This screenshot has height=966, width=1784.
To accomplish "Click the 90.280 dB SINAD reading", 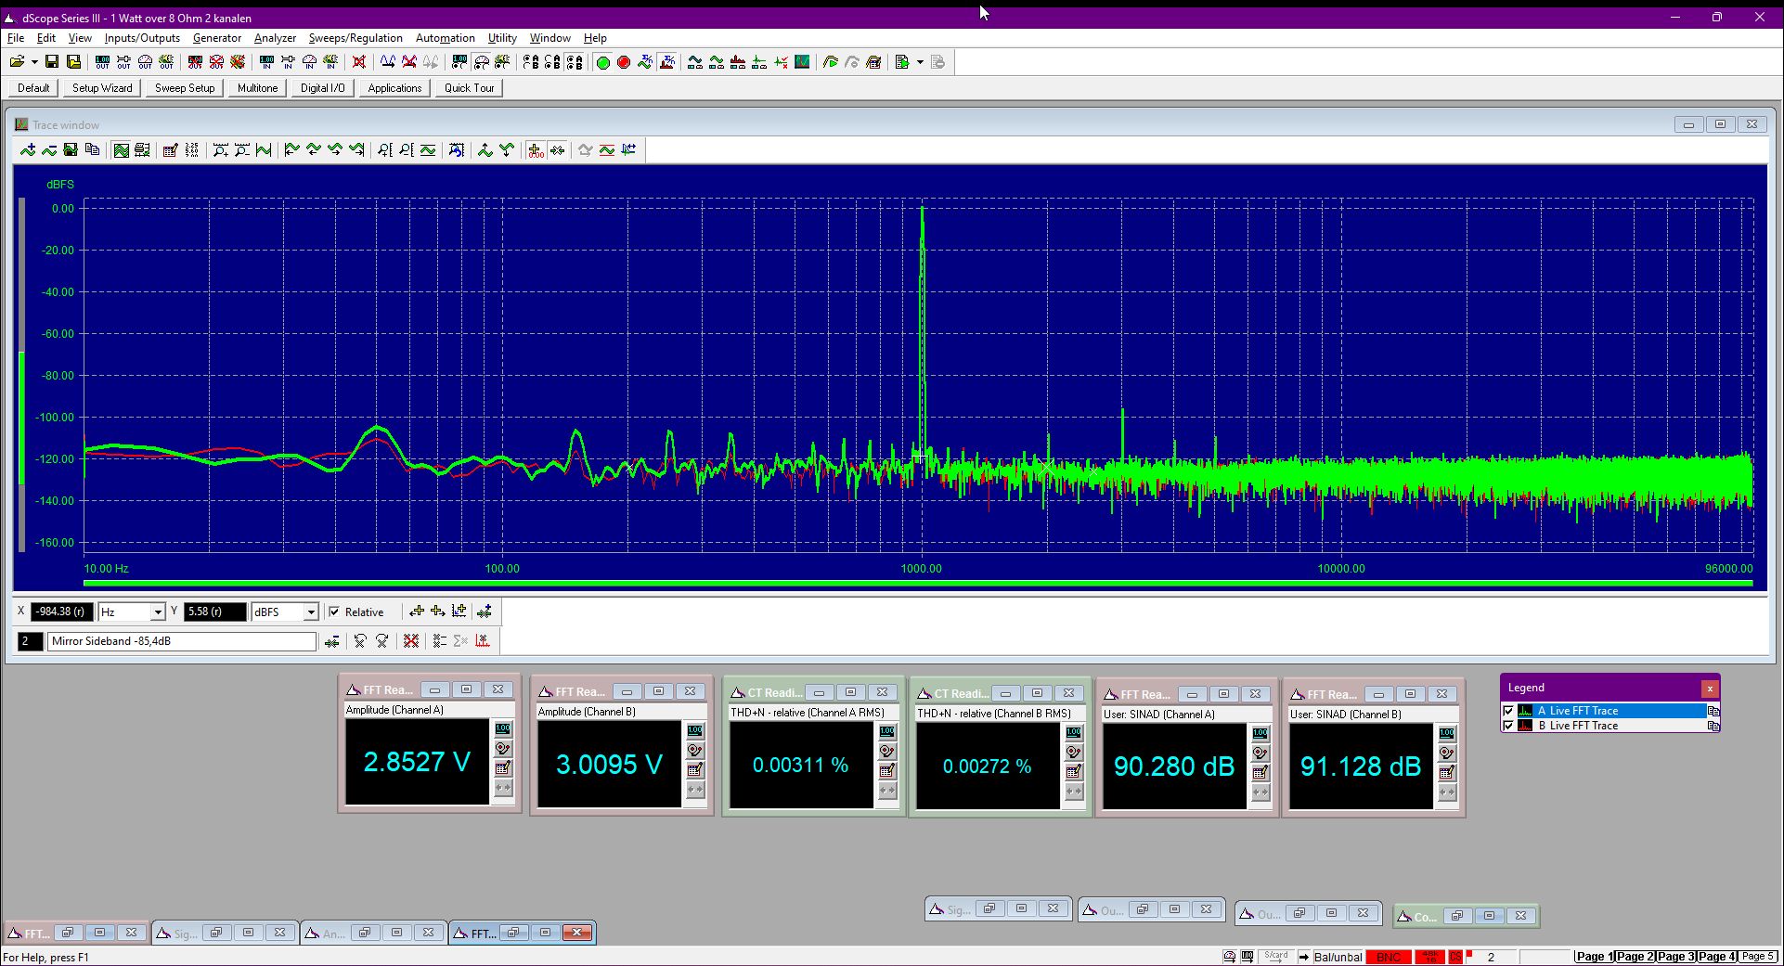I will coord(1174,766).
